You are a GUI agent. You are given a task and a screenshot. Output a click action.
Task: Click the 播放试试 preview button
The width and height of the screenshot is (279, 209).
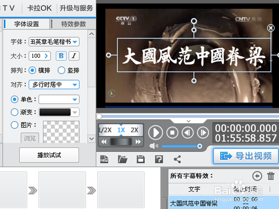[x=49, y=155]
